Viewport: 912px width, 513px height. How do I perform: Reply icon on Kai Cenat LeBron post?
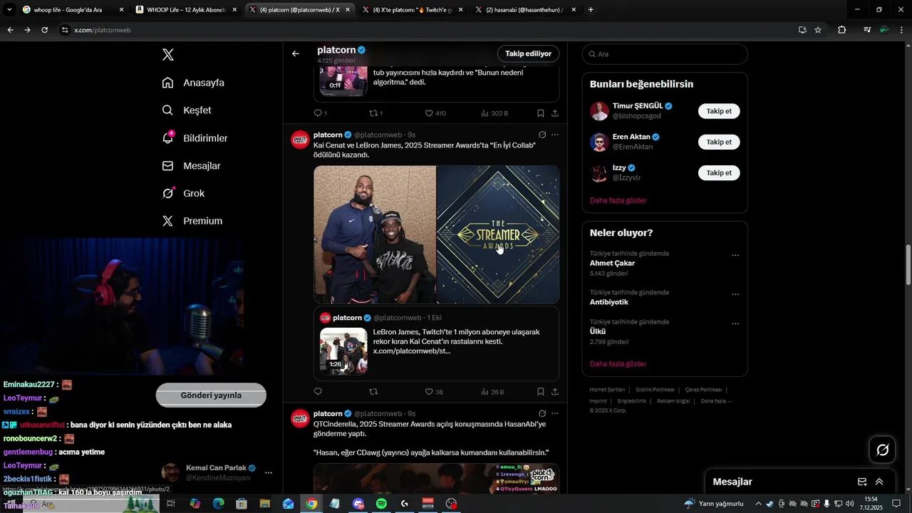tap(318, 391)
